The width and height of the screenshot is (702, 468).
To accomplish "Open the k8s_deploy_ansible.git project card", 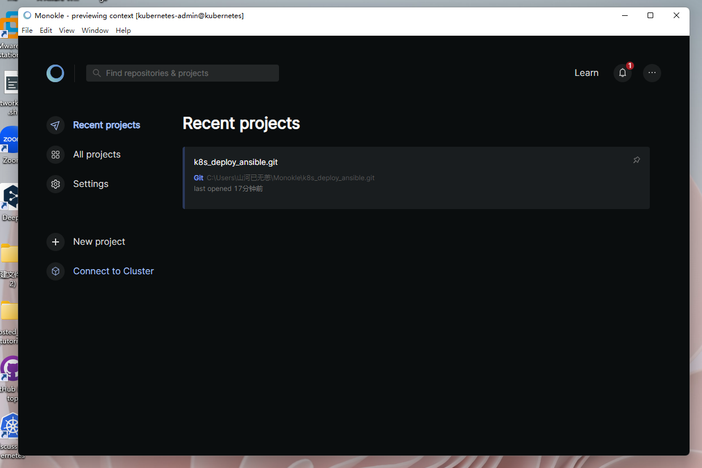I will coord(416,178).
